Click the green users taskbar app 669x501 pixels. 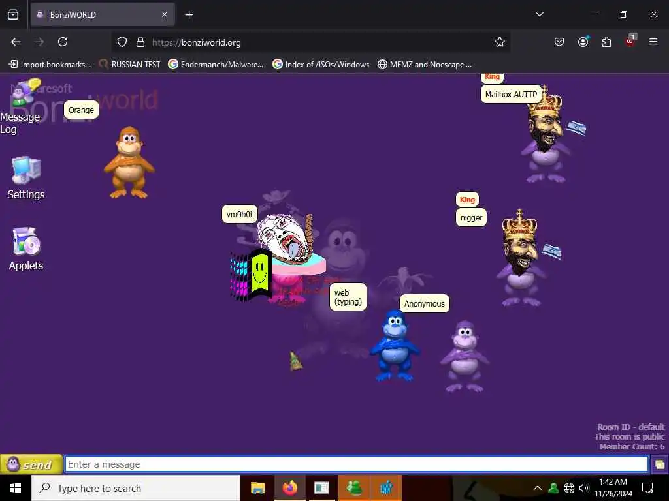pyautogui.click(x=354, y=488)
